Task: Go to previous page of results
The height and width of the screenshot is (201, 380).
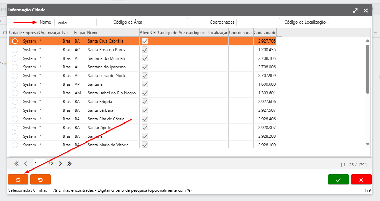Action: click(x=26, y=163)
